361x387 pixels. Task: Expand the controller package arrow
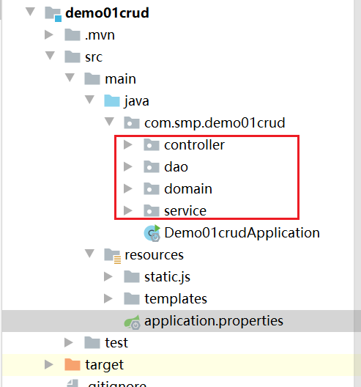[128, 145]
